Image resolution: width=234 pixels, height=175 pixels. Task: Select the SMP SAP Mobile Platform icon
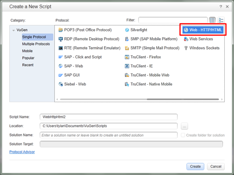[x=127, y=39]
